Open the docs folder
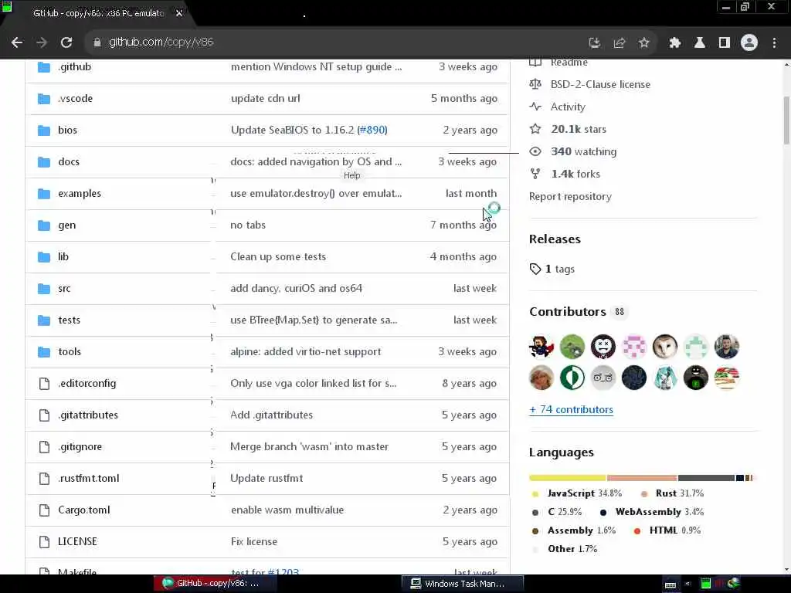Image resolution: width=791 pixels, height=593 pixels. coord(68,162)
